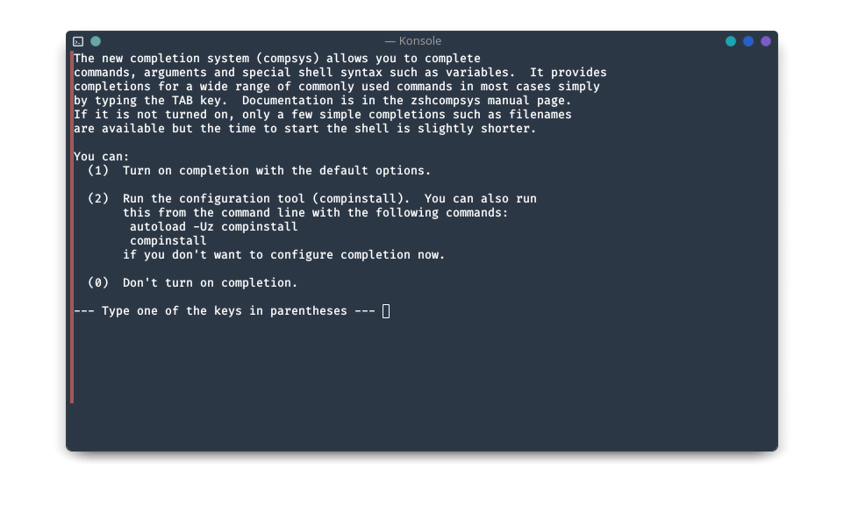Open the Konsole terminal icon window menu
This screenshot has height=526, width=844.
point(78,41)
